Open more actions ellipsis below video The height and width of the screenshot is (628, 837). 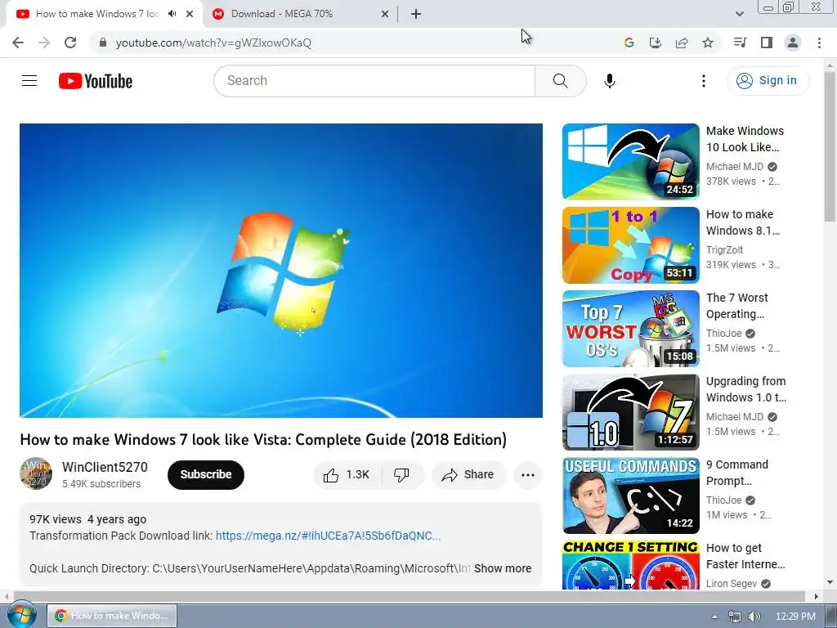[x=528, y=475]
